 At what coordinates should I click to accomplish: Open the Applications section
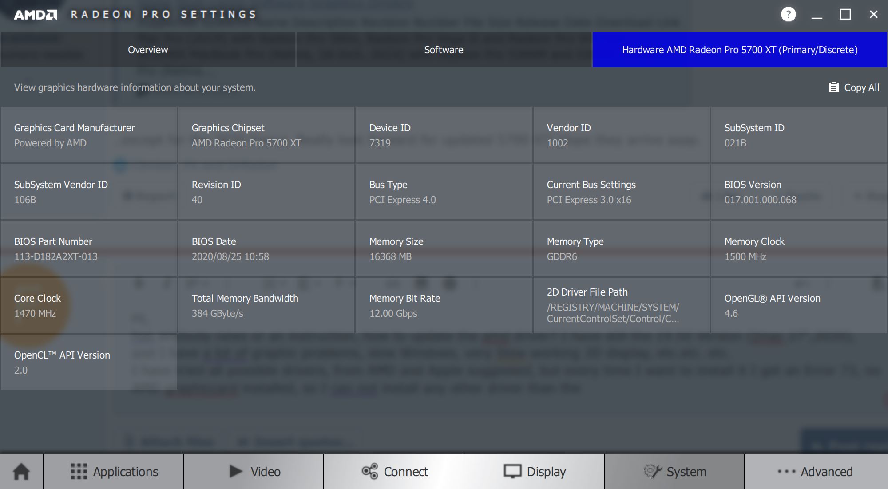114,471
